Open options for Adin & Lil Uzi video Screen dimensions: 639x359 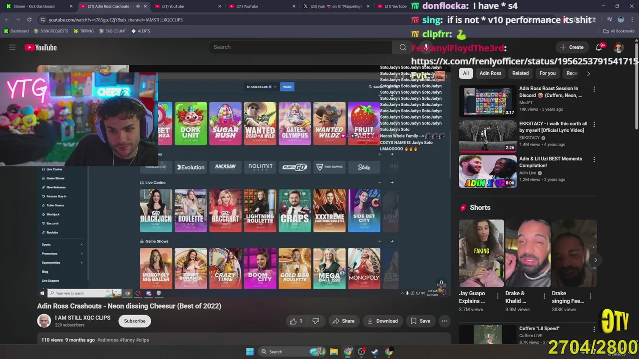(594, 160)
